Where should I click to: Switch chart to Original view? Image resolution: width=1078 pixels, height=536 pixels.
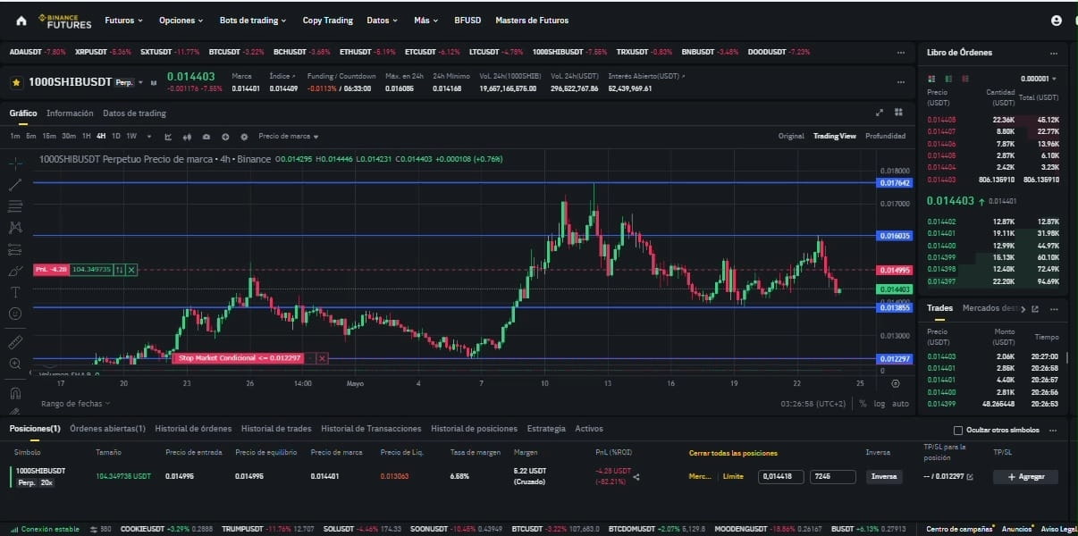(x=791, y=137)
